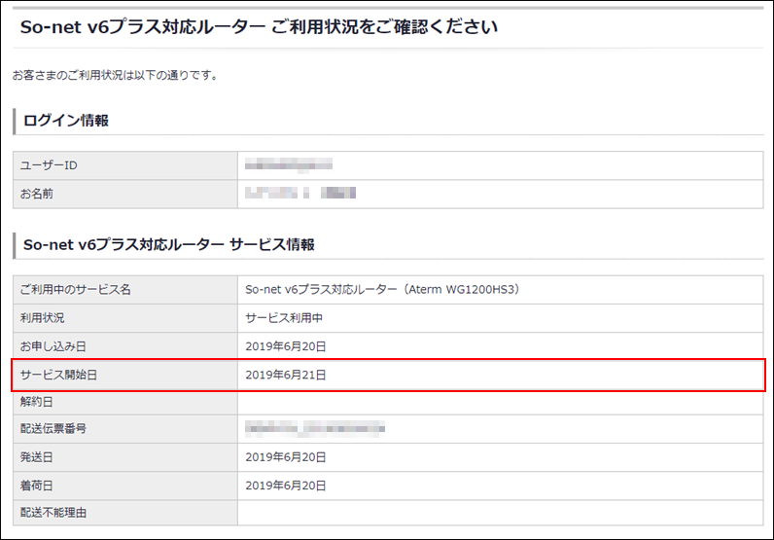The image size is (774, 540).
Task: Click the page title about So-net v6プラス対応ルーター ご利用状況
Action: (259, 27)
